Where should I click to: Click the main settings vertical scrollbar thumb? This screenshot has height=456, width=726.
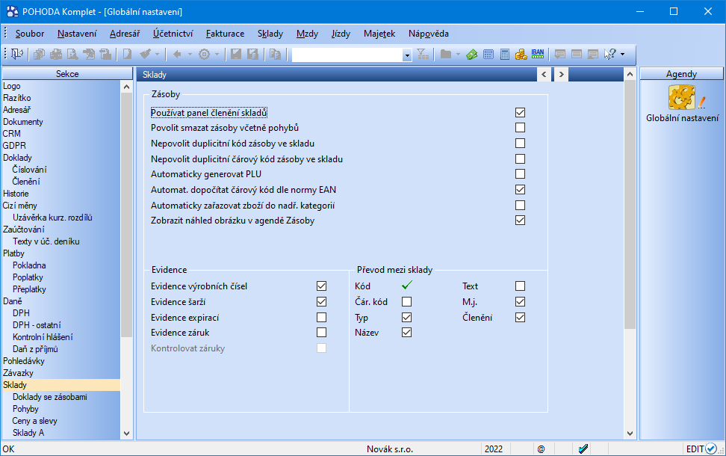[630, 204]
